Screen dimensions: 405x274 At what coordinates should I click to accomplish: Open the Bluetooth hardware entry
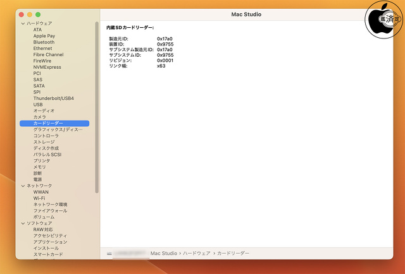44,42
